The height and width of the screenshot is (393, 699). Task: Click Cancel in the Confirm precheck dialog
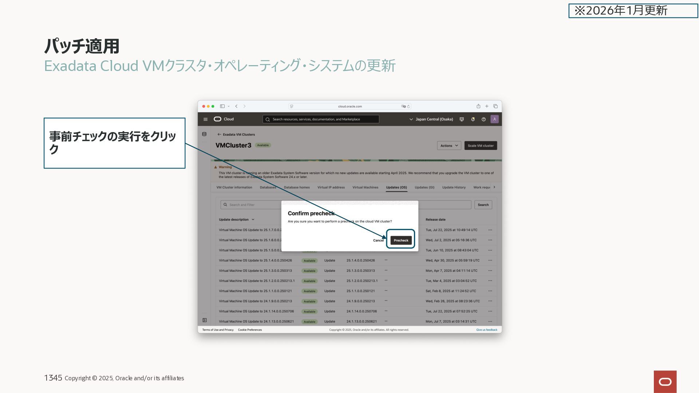(x=378, y=241)
